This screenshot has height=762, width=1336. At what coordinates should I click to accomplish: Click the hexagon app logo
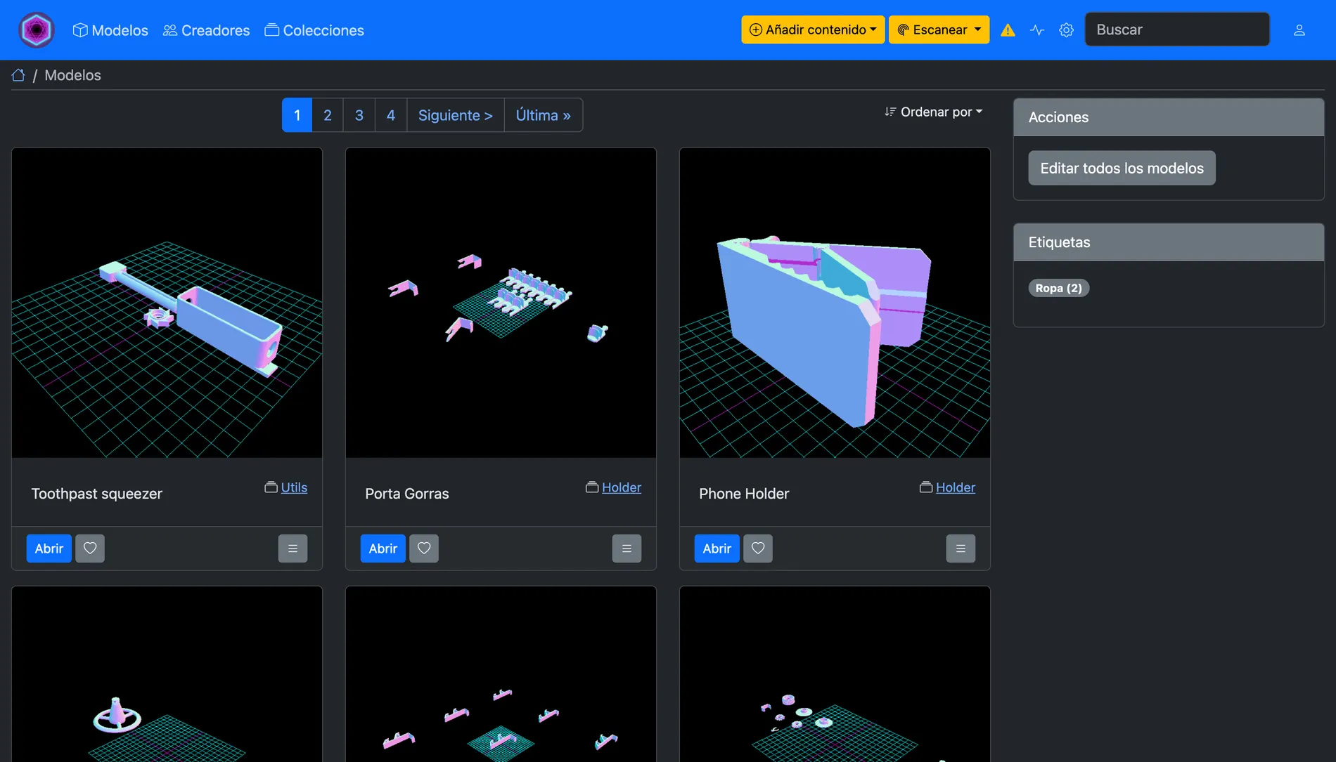(x=37, y=30)
